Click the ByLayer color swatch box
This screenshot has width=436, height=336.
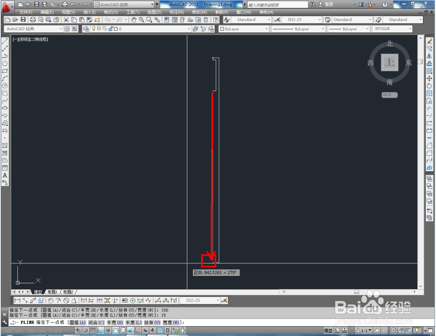click(x=222, y=29)
